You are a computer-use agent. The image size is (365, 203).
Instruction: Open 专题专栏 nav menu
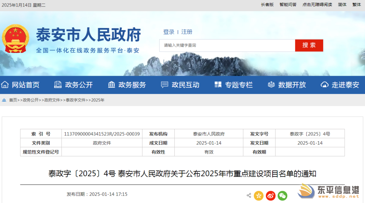coord(239,85)
